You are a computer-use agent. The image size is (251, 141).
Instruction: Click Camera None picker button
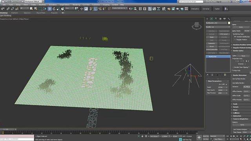242,125
